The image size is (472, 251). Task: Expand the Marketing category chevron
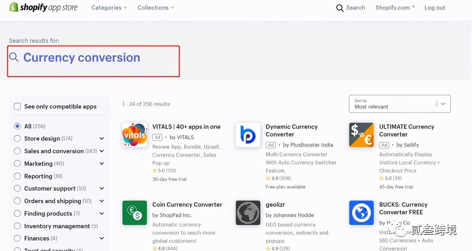pyautogui.click(x=102, y=164)
